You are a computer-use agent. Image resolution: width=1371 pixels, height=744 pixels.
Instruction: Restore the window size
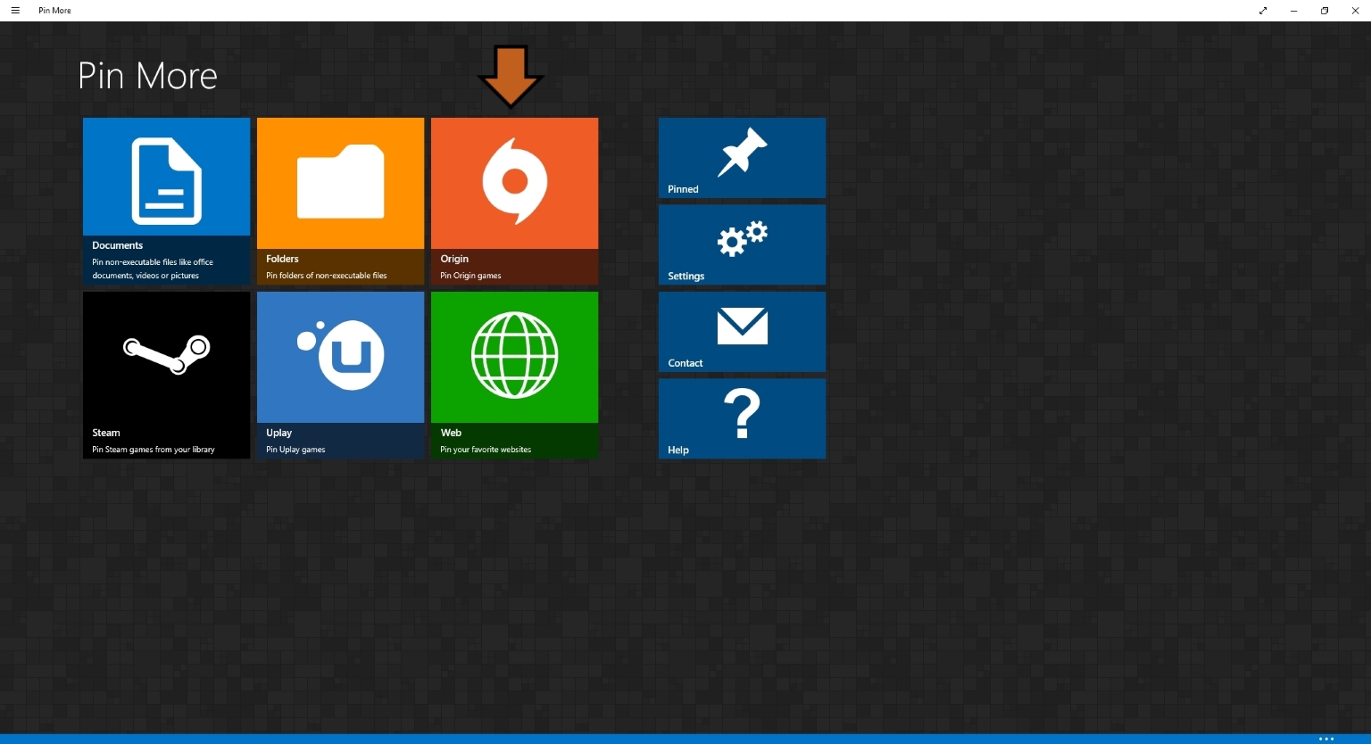[x=1325, y=10]
